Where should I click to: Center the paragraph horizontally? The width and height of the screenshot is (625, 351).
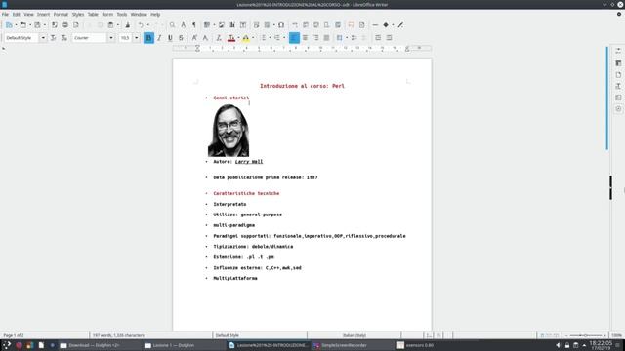point(305,38)
